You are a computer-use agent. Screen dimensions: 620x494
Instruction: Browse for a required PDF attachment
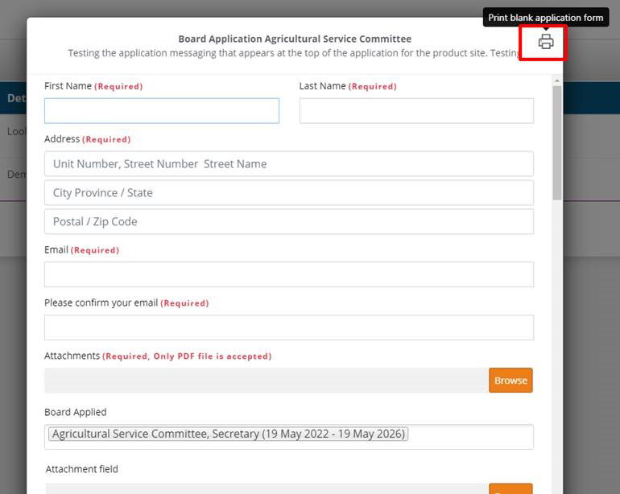[x=510, y=381]
